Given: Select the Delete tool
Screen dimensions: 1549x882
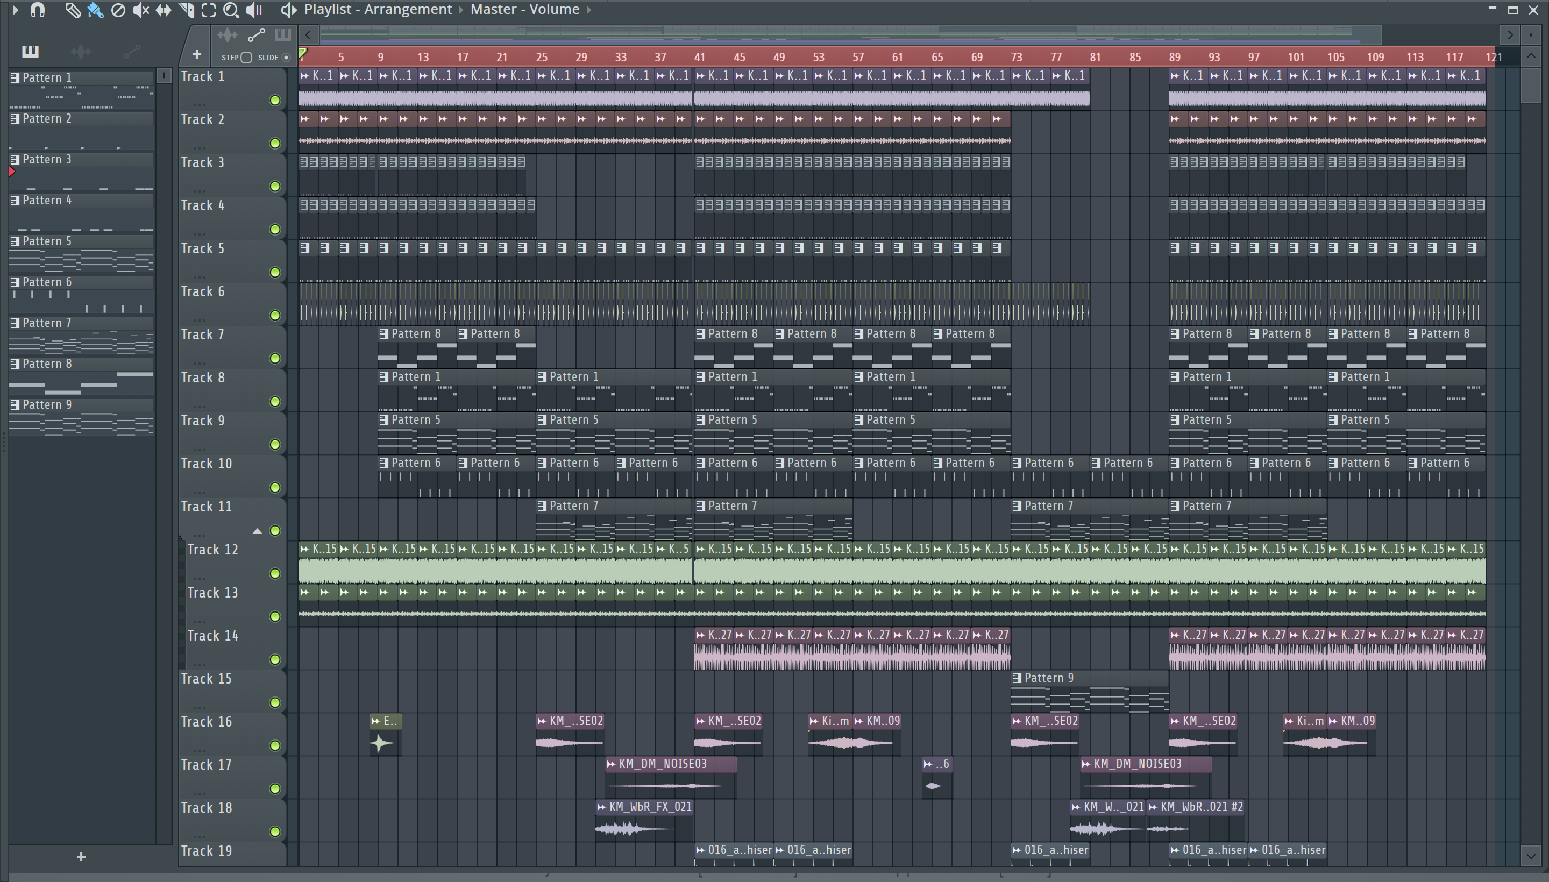Looking at the screenshot, I should click(118, 10).
